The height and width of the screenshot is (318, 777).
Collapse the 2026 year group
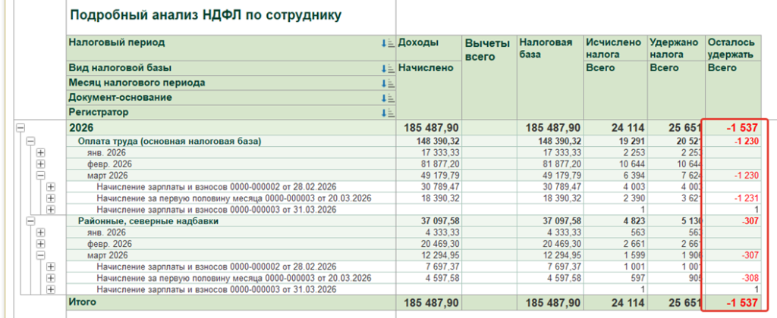tap(20, 128)
